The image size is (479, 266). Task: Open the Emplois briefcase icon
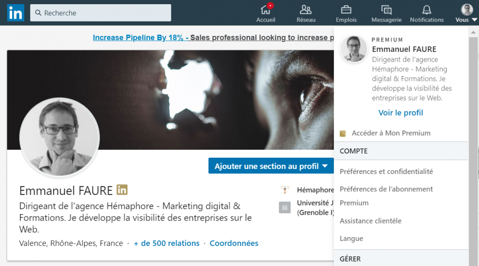pyautogui.click(x=346, y=10)
